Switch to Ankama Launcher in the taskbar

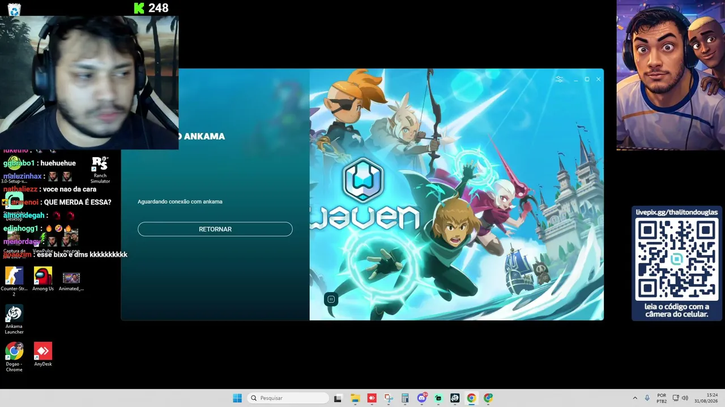pos(455,398)
